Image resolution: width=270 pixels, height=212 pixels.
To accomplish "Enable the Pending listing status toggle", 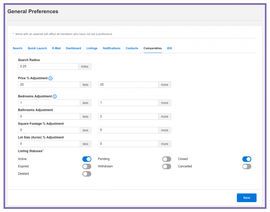I will (x=167, y=159).
